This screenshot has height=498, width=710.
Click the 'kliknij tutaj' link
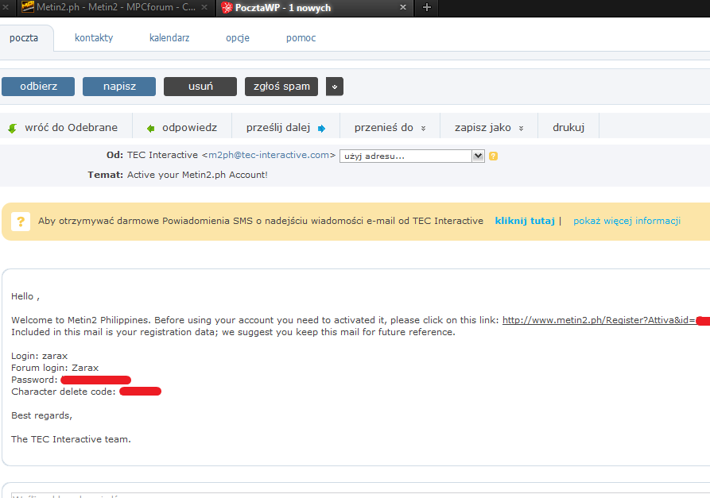(524, 221)
